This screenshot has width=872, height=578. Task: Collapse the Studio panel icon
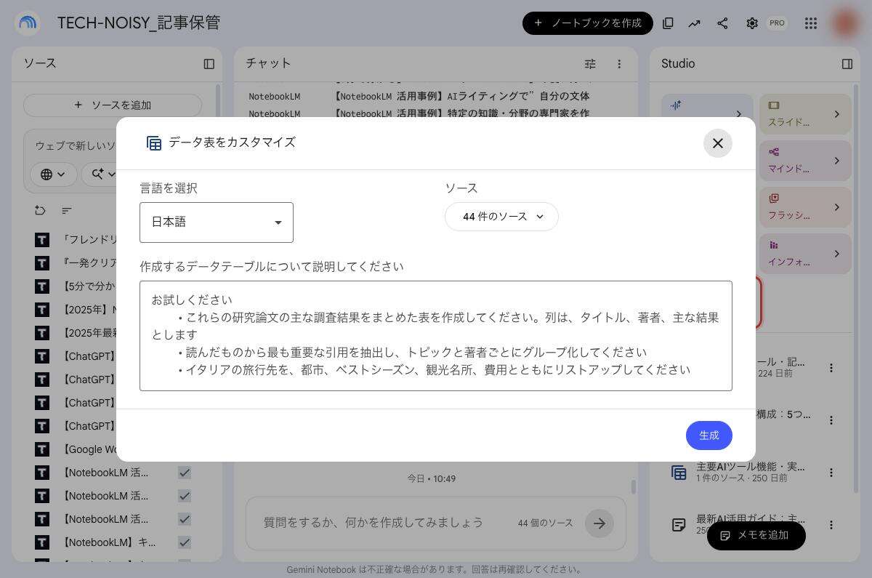[x=847, y=64]
